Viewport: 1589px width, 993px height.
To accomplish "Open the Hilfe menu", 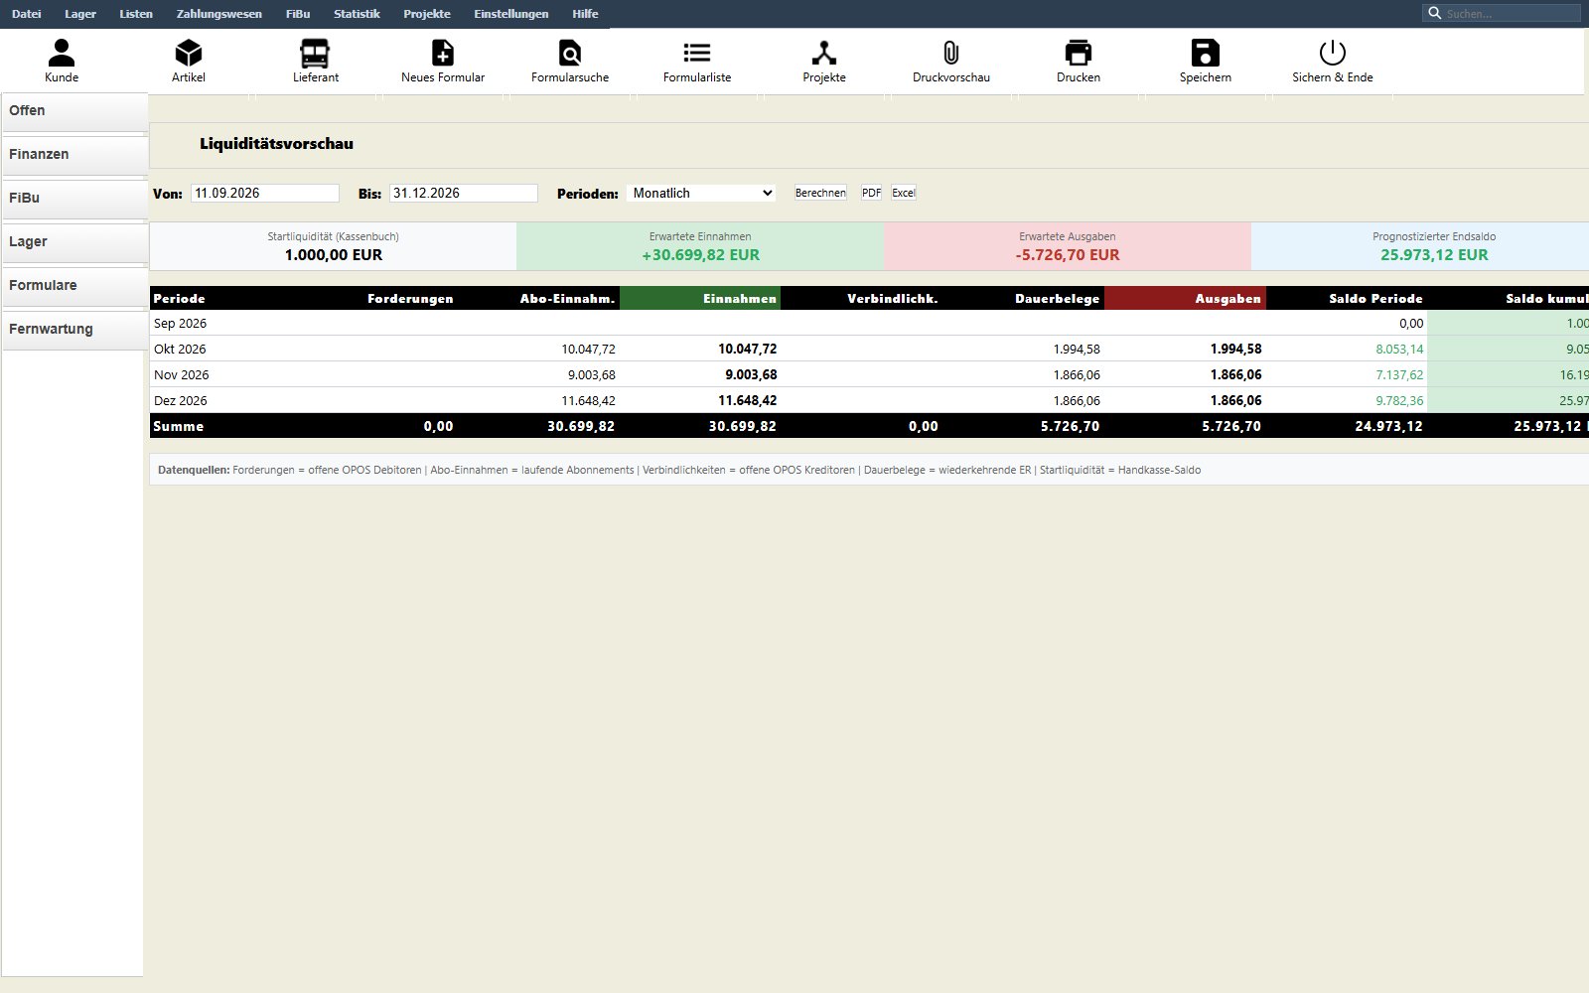I will pyautogui.click(x=585, y=14).
